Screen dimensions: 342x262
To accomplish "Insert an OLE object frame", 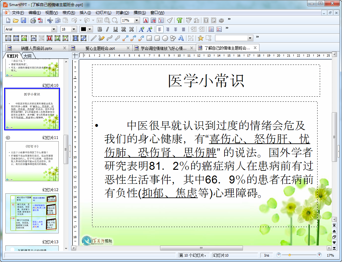I will [x=34, y=38].
